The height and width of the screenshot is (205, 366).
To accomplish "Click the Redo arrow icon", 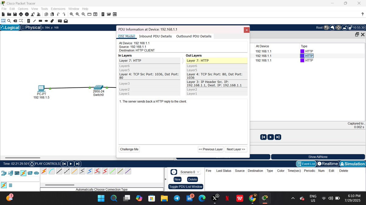I will pos(64,14).
